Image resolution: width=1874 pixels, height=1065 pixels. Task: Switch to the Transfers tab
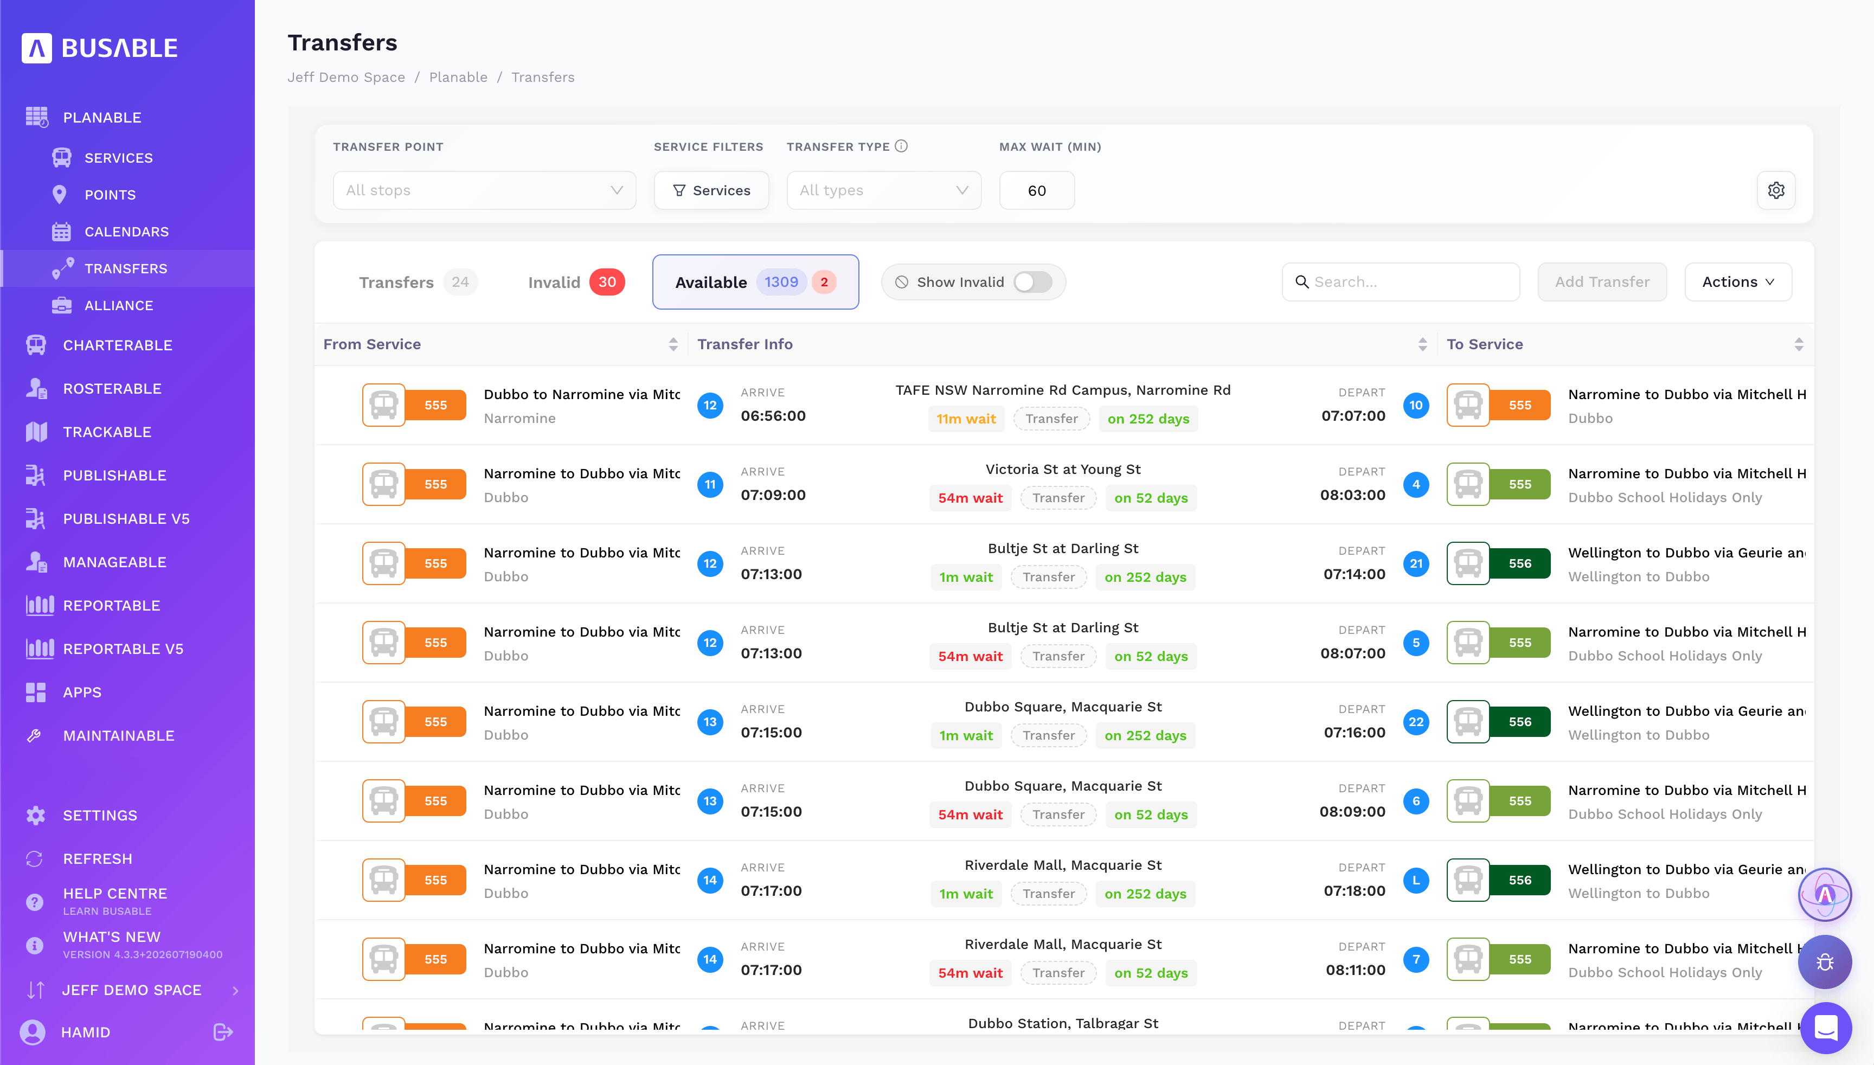pyautogui.click(x=418, y=283)
